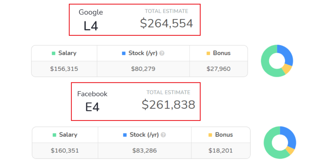Click the Google bonus value $27,960
The width and height of the screenshot is (315, 166).
[x=218, y=69]
